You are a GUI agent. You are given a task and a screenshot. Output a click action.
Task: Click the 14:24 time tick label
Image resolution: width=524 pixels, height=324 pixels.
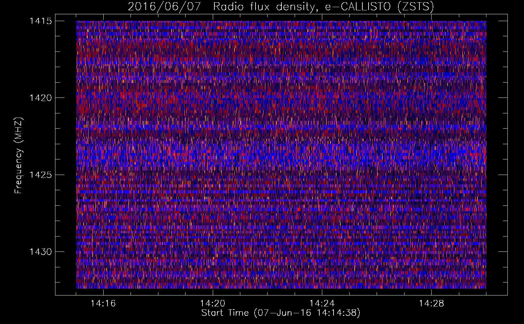322,304
